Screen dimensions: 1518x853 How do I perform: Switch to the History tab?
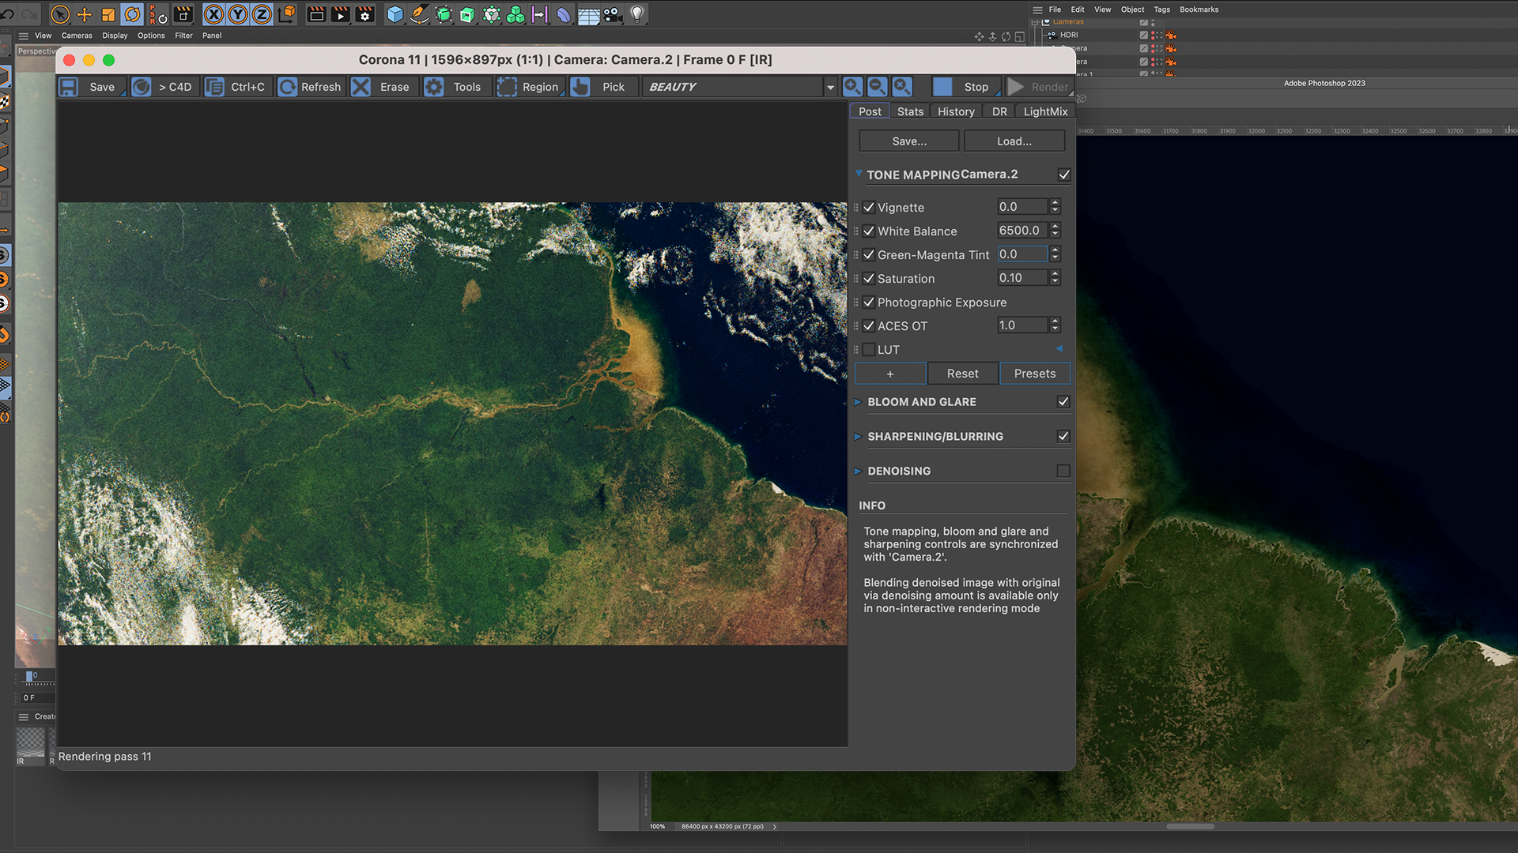coord(955,111)
